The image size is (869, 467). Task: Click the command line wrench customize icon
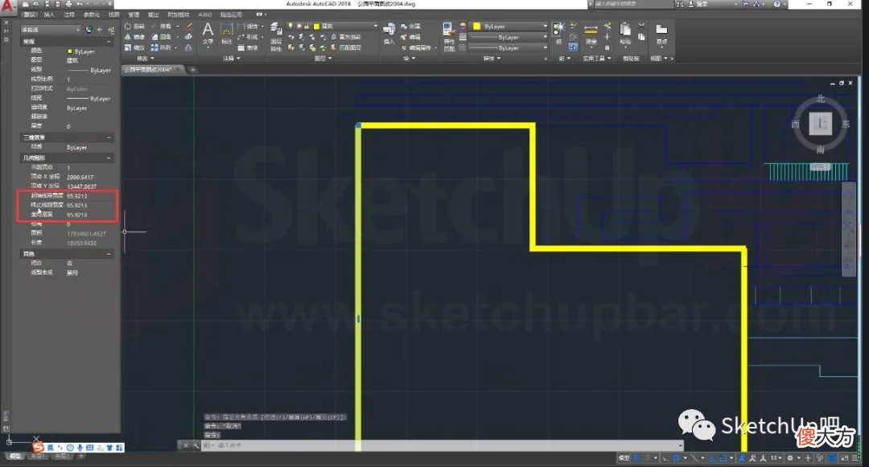pos(196,445)
